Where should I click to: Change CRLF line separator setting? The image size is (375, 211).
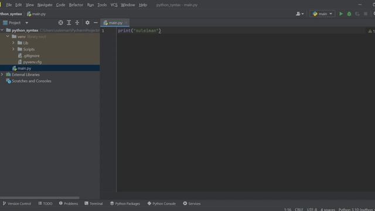pyautogui.click(x=299, y=209)
